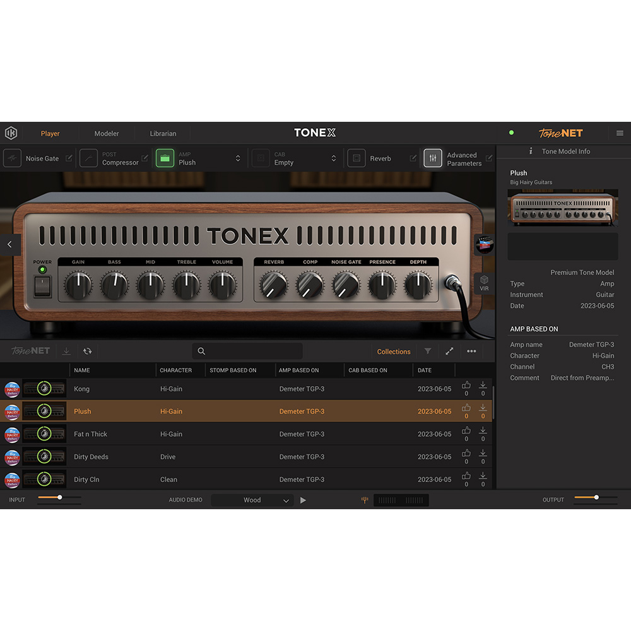Select the Dirty Cln tone row
The width and height of the screenshot is (631, 631).
246,480
